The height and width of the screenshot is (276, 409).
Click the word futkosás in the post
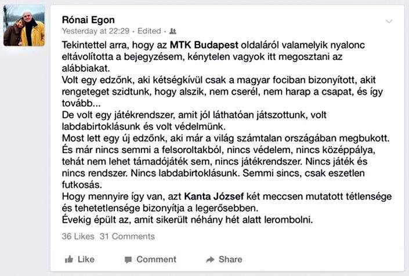pos(82,185)
